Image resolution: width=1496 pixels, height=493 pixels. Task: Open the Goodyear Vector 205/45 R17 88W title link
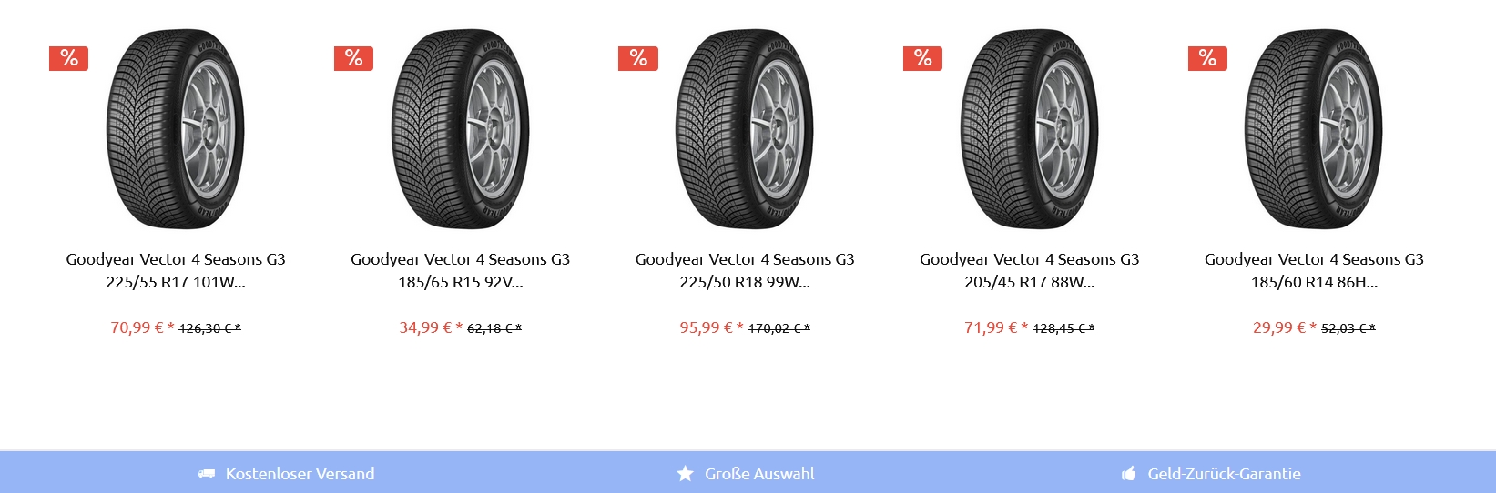[x=1030, y=270]
